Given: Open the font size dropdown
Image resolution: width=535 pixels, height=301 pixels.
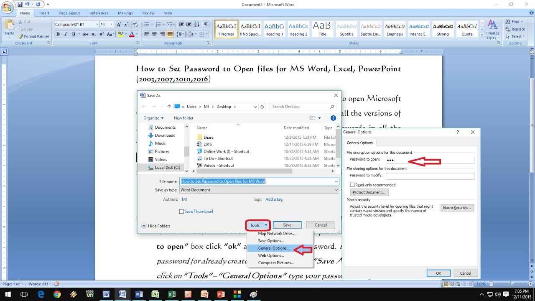Looking at the screenshot, I should pos(112,25).
